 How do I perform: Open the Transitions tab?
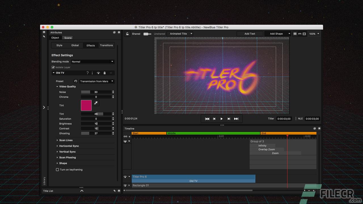click(x=106, y=45)
